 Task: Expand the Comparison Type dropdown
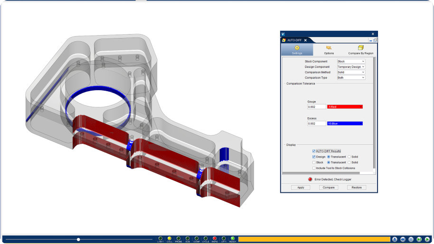[x=351, y=77]
